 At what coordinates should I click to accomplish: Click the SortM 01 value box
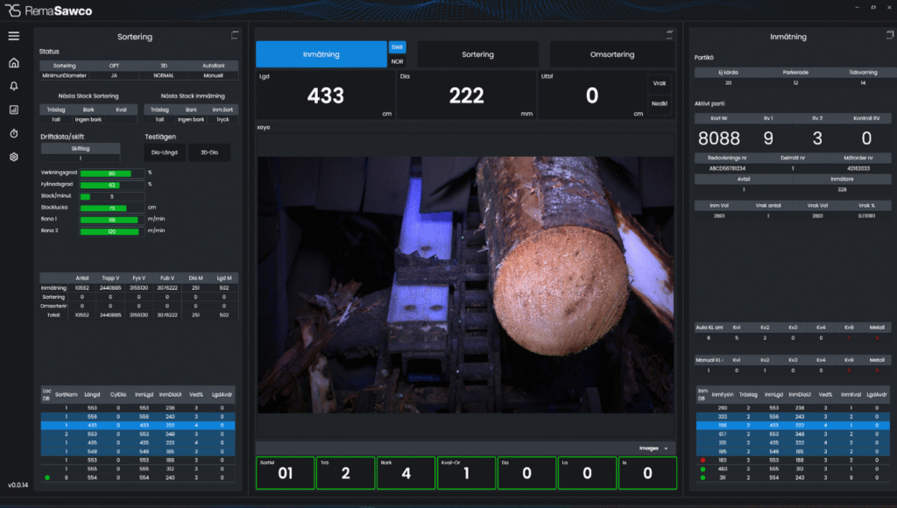click(286, 473)
